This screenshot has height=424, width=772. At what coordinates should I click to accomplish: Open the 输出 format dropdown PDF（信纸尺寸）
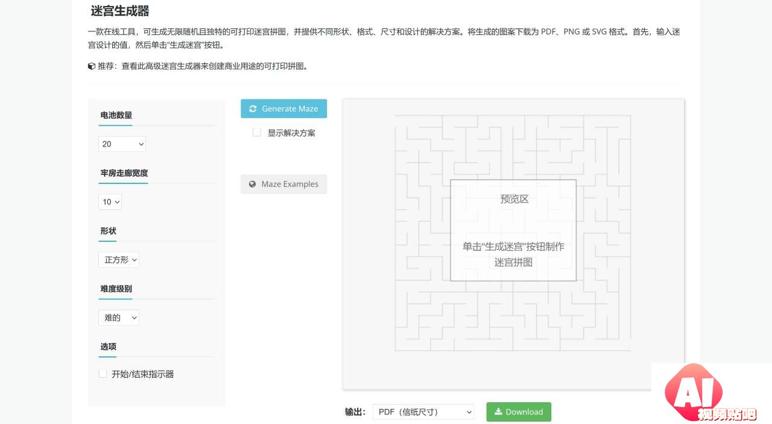point(423,412)
